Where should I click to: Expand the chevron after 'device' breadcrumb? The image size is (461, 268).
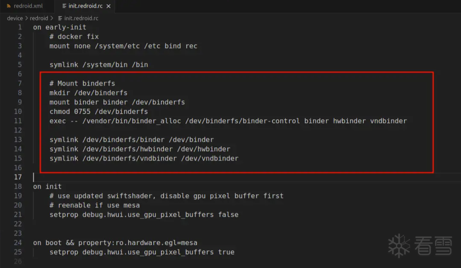26,18
